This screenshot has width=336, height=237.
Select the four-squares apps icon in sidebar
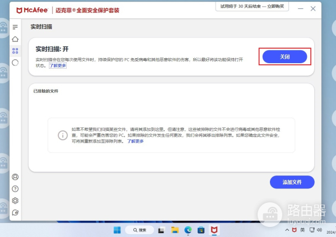15,51
